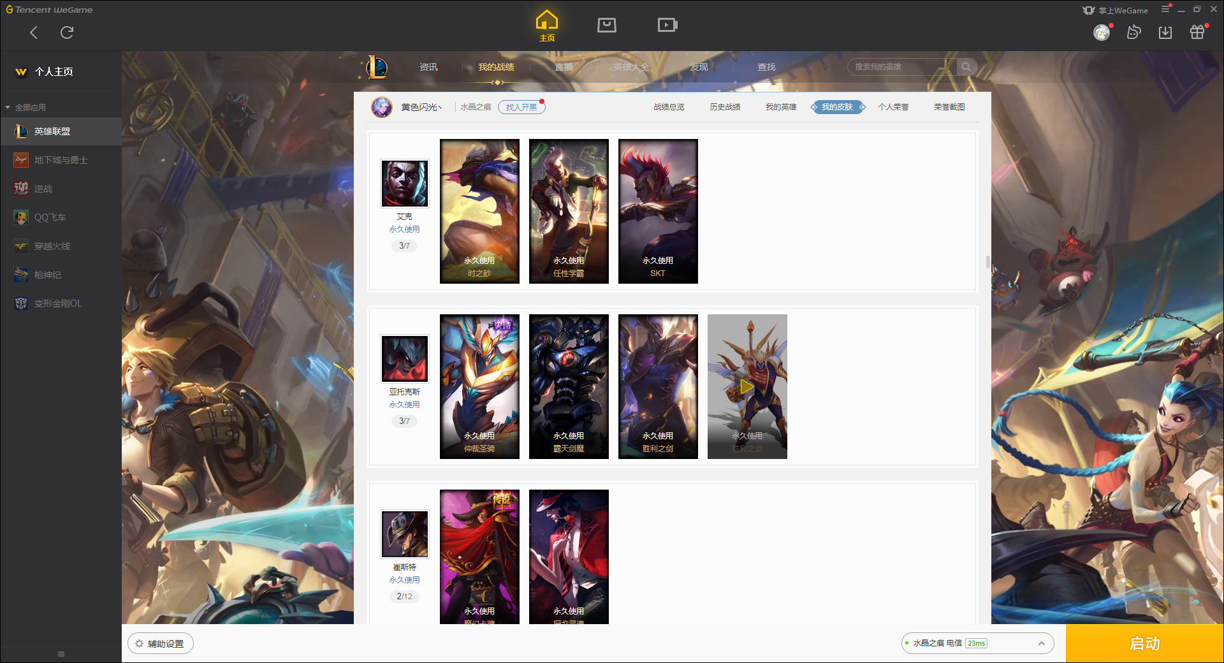Image resolution: width=1224 pixels, height=663 pixels.
Task: Open the 历史战绩 sub-tab
Action: [725, 107]
